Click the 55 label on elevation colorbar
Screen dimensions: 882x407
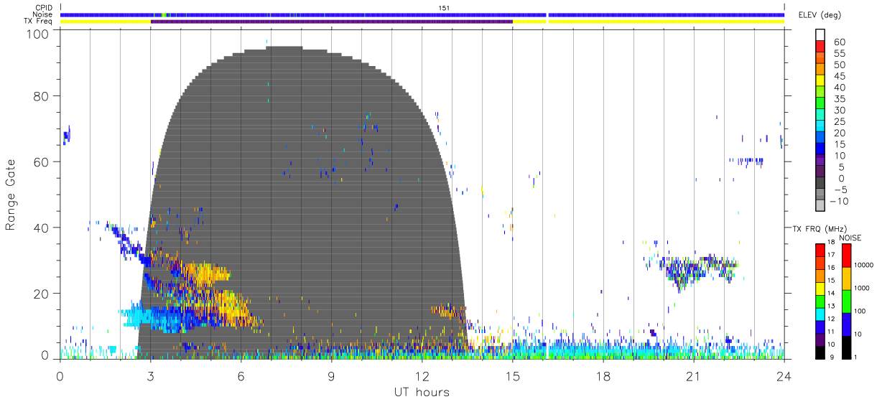838,53
